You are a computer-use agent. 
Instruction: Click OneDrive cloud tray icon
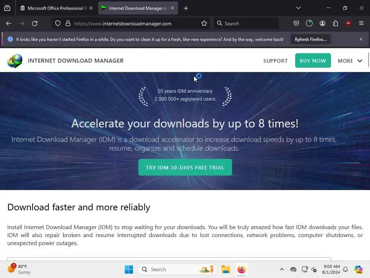(293, 269)
